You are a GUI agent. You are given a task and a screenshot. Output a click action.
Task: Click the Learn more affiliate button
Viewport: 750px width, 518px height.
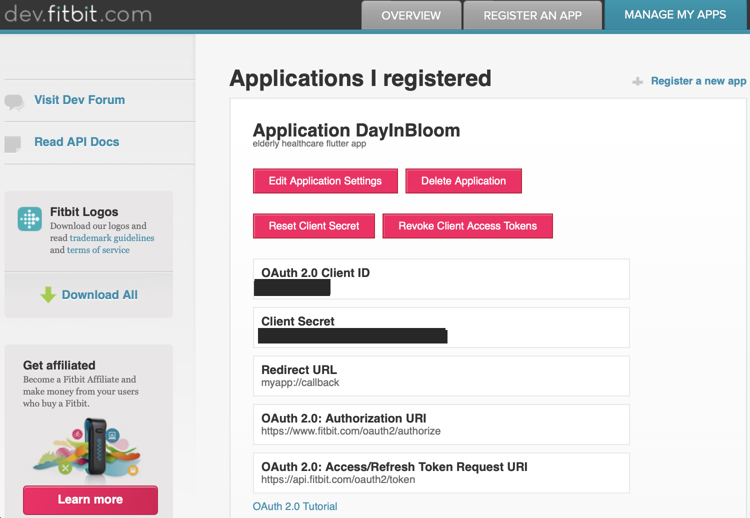tap(90, 500)
